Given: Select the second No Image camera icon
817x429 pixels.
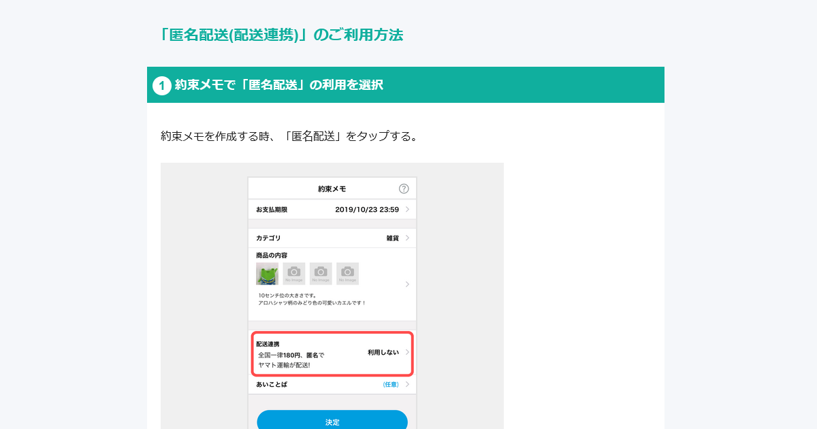Looking at the screenshot, I should tap(321, 273).
